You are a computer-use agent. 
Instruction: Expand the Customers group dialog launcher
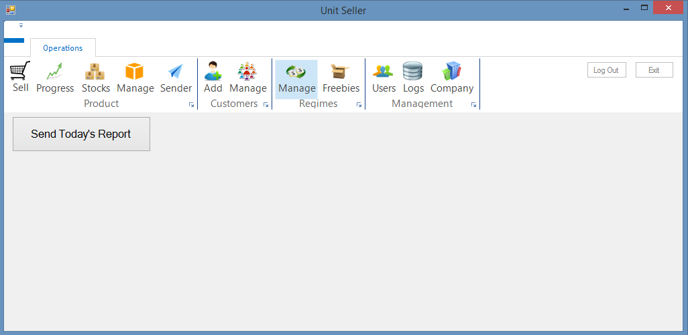coord(266,105)
